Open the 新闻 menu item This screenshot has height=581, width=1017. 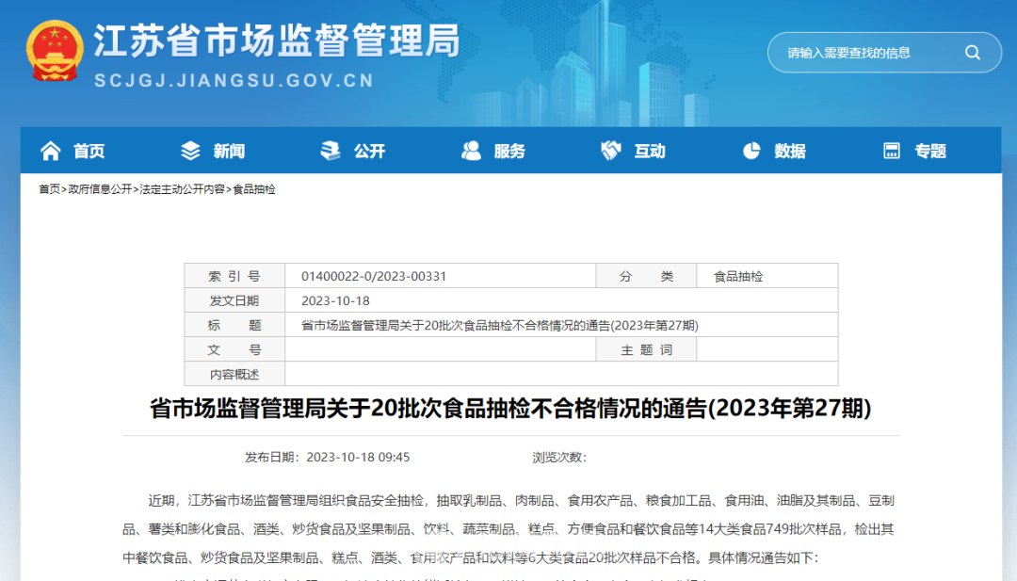[229, 151]
